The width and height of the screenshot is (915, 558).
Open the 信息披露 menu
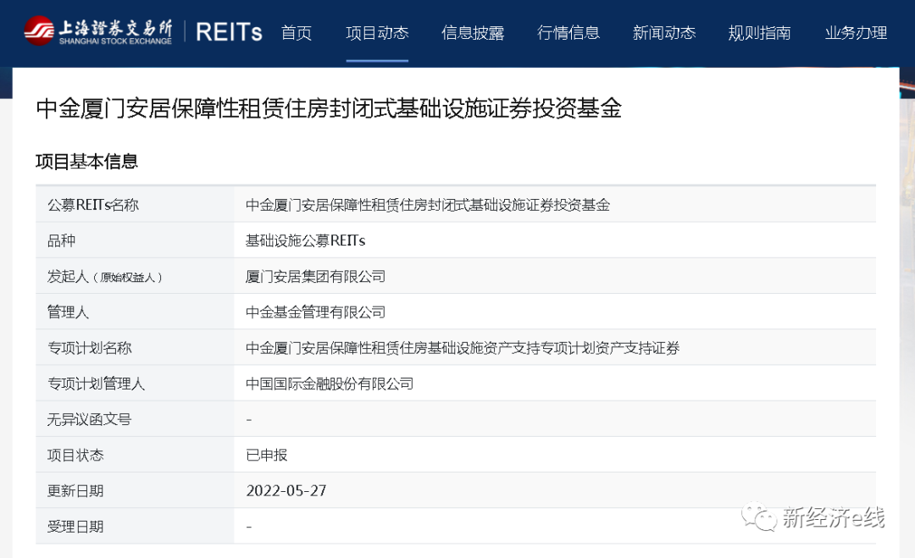point(473,33)
